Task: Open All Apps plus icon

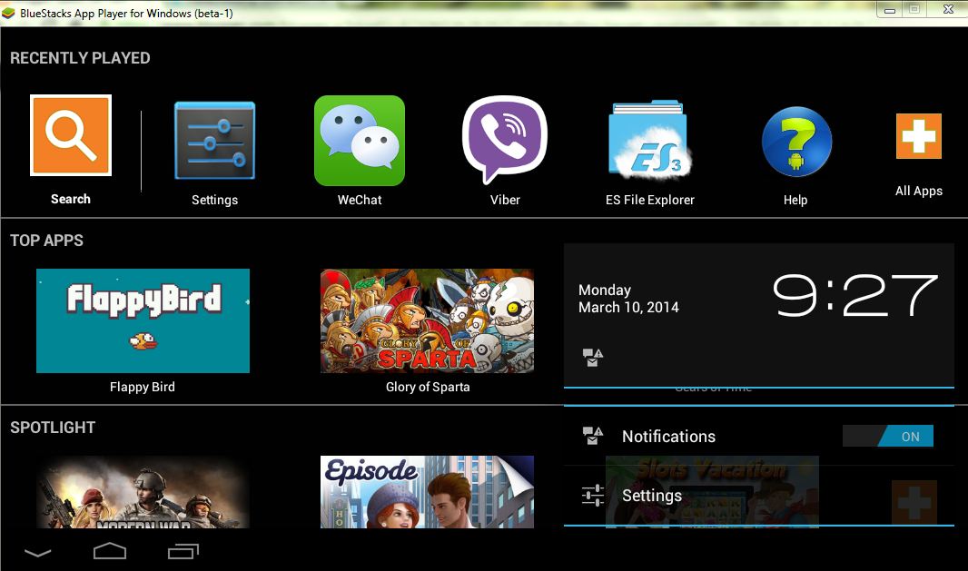Action: point(919,136)
